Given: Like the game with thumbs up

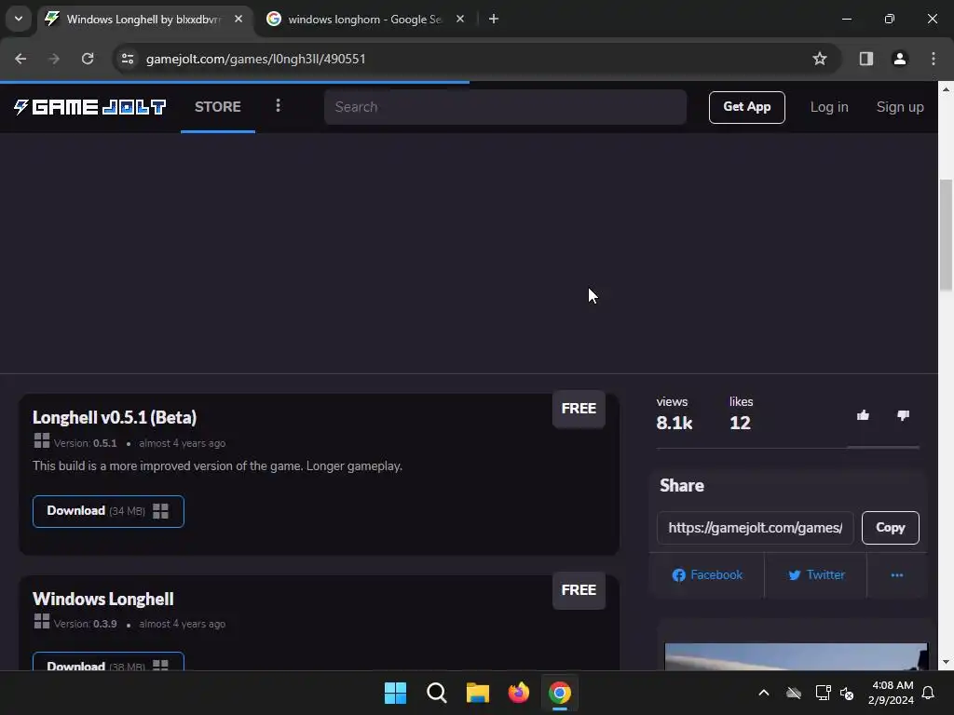Looking at the screenshot, I should [x=863, y=415].
